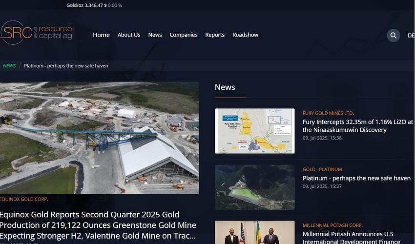Click the Fury Gold Mines Ltd. label

coord(328,113)
